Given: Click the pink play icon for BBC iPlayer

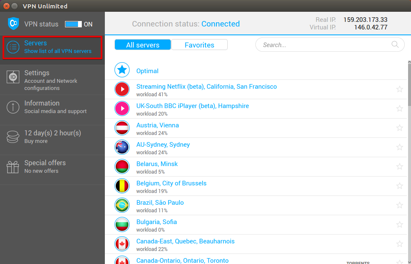Looking at the screenshot, I should point(122,108).
